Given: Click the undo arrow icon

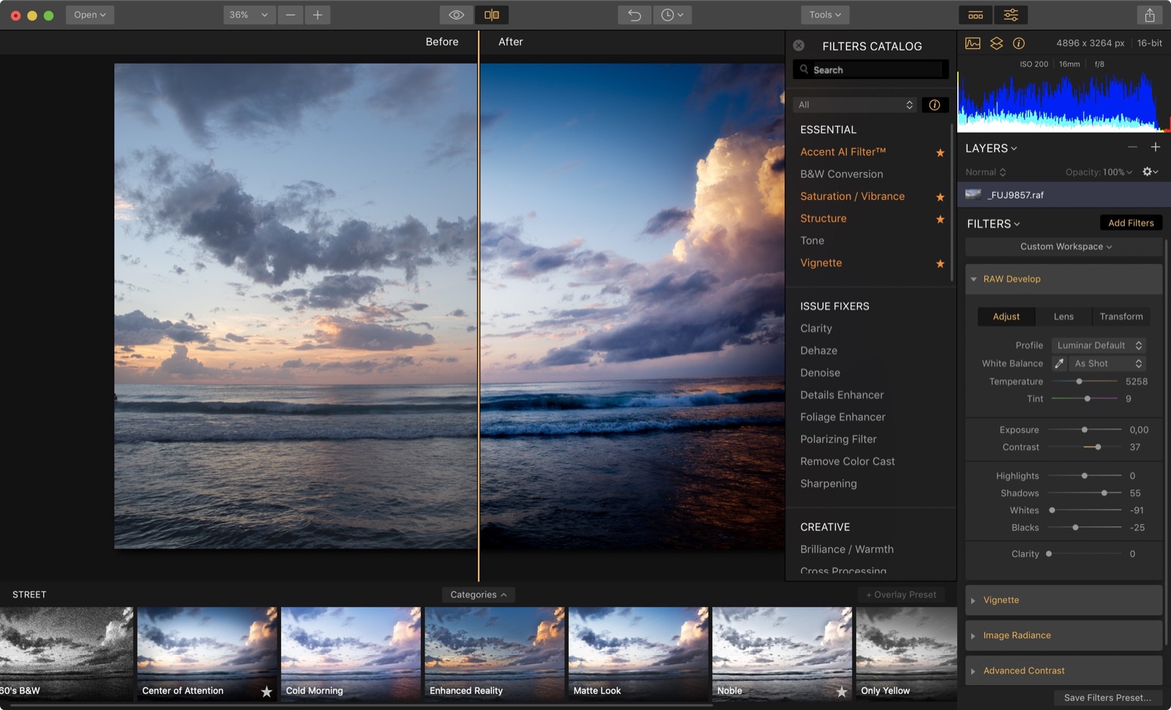Looking at the screenshot, I should (x=634, y=15).
